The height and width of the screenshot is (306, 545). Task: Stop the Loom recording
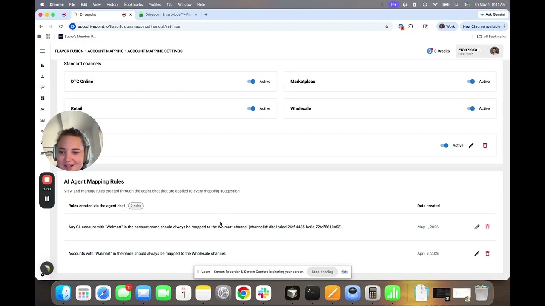coord(47,180)
